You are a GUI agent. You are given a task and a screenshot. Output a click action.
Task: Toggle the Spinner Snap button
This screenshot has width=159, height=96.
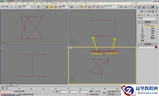[97, 7]
